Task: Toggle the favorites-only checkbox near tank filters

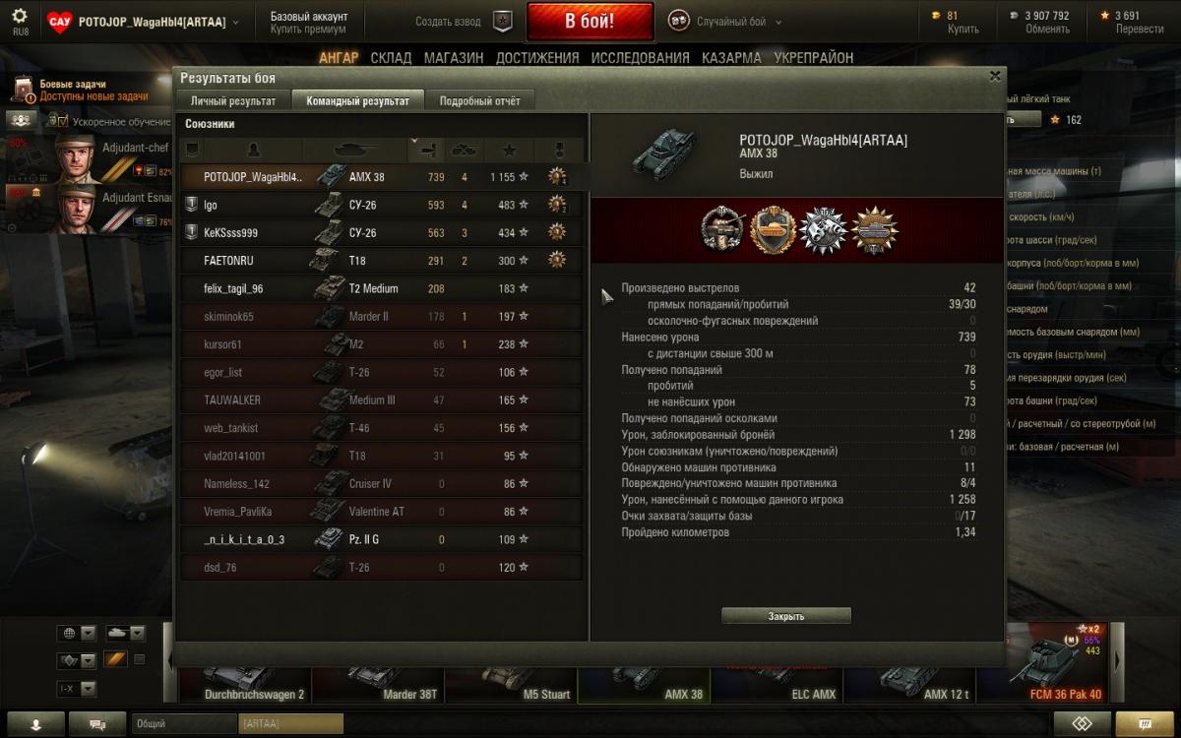Action: [139, 659]
